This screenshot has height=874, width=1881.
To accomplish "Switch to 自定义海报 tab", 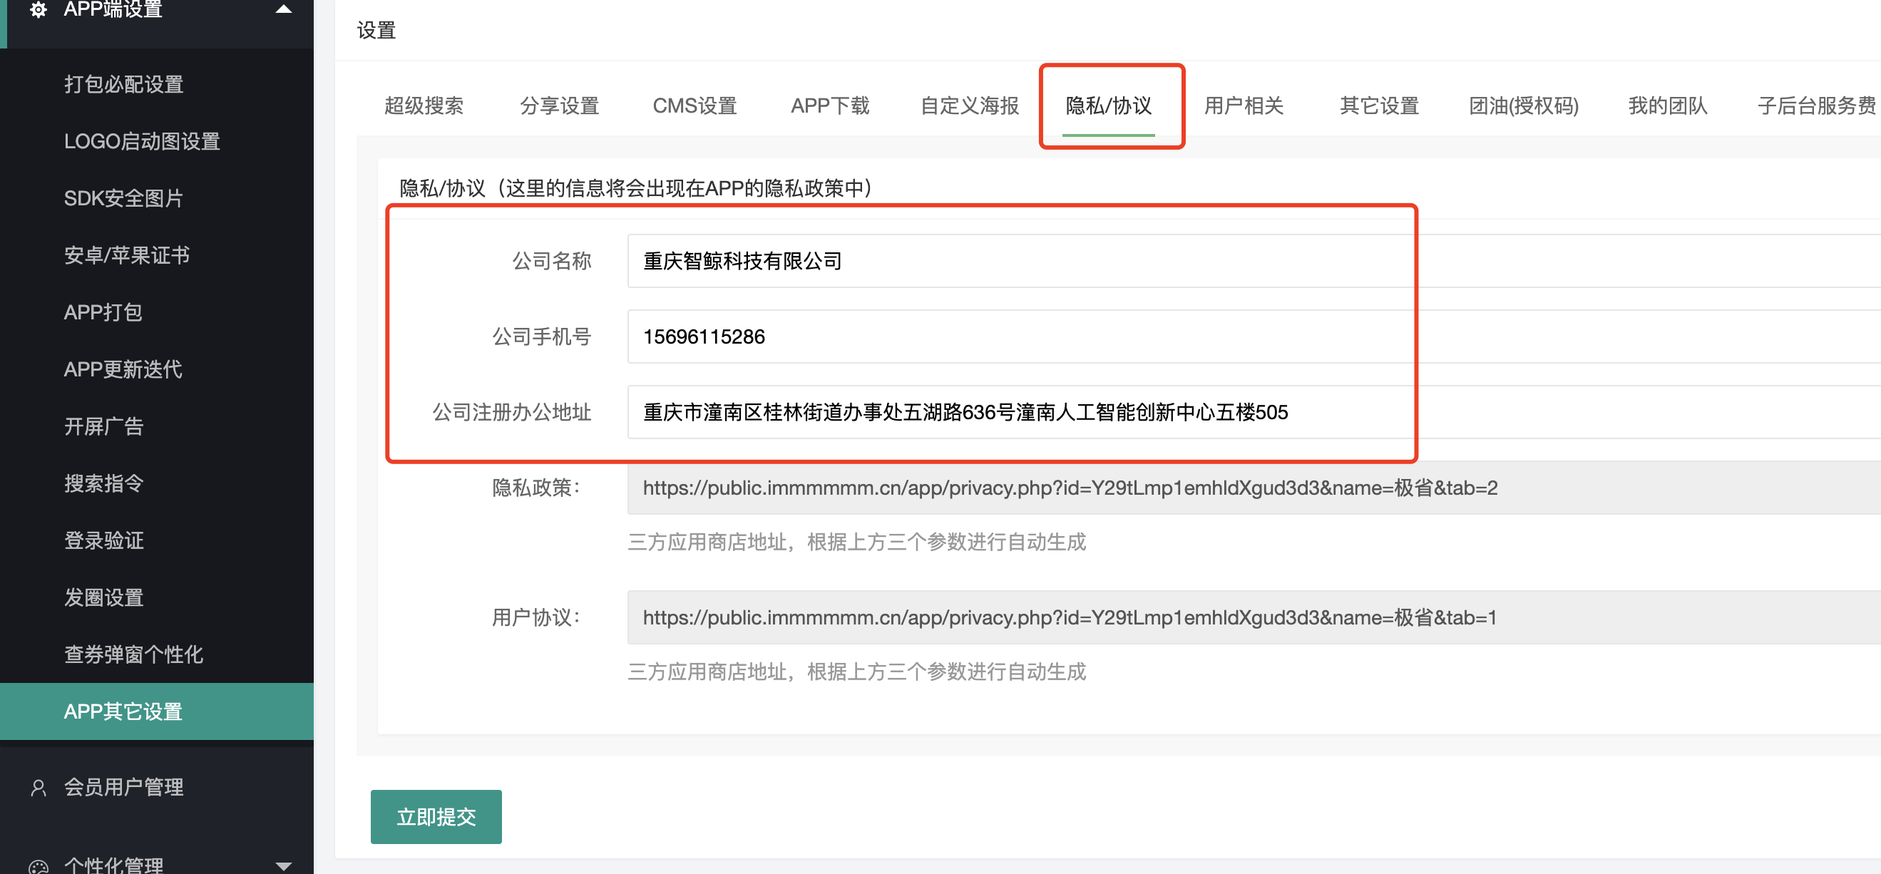I will 969,106.
